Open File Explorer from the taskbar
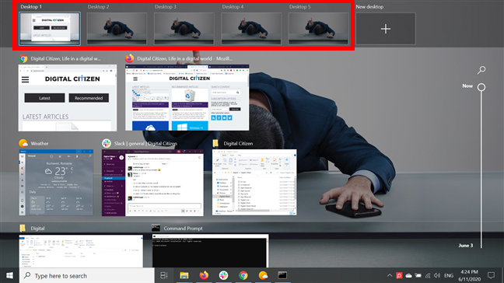The width and height of the screenshot is (504, 283). point(184,275)
